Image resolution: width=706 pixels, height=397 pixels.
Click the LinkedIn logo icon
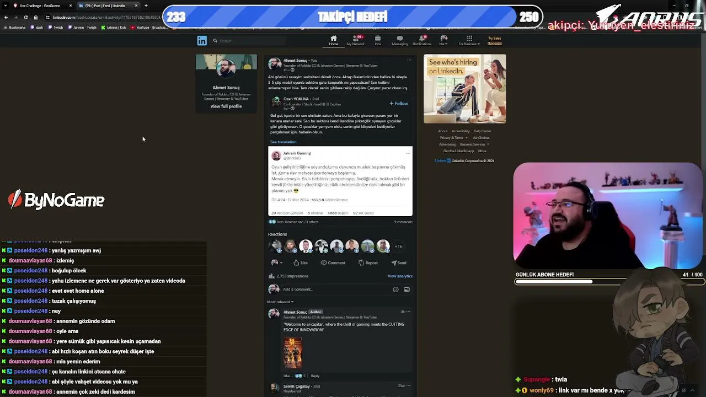tap(202, 41)
